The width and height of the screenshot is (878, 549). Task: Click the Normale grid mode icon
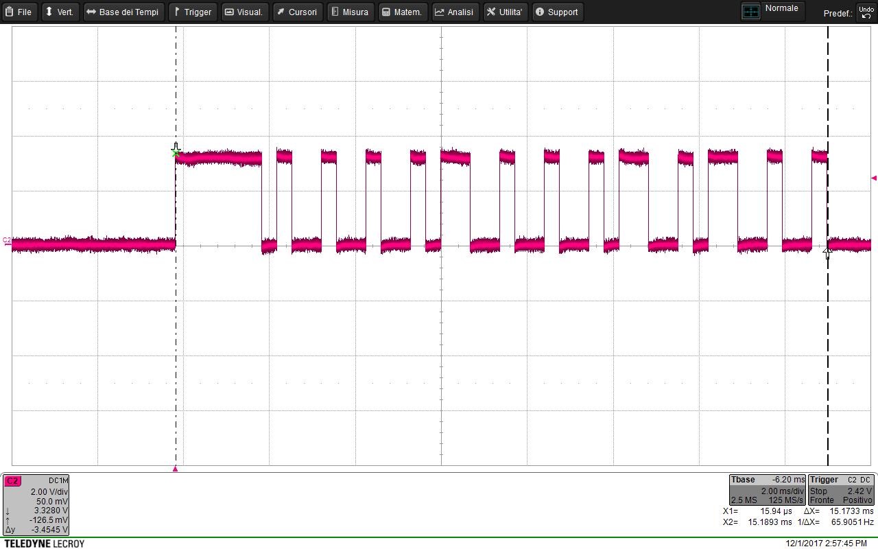pos(751,12)
